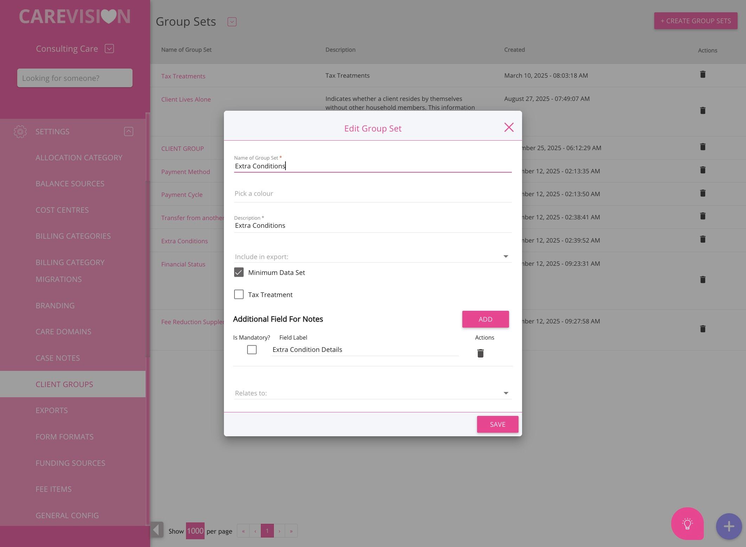
Task: Uncheck the Minimum Data Set checkbox
Action: 239,272
